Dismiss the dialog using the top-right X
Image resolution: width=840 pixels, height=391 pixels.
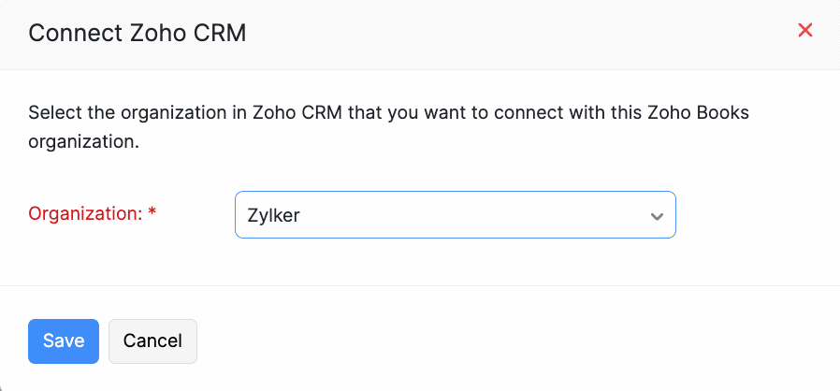[x=804, y=30]
